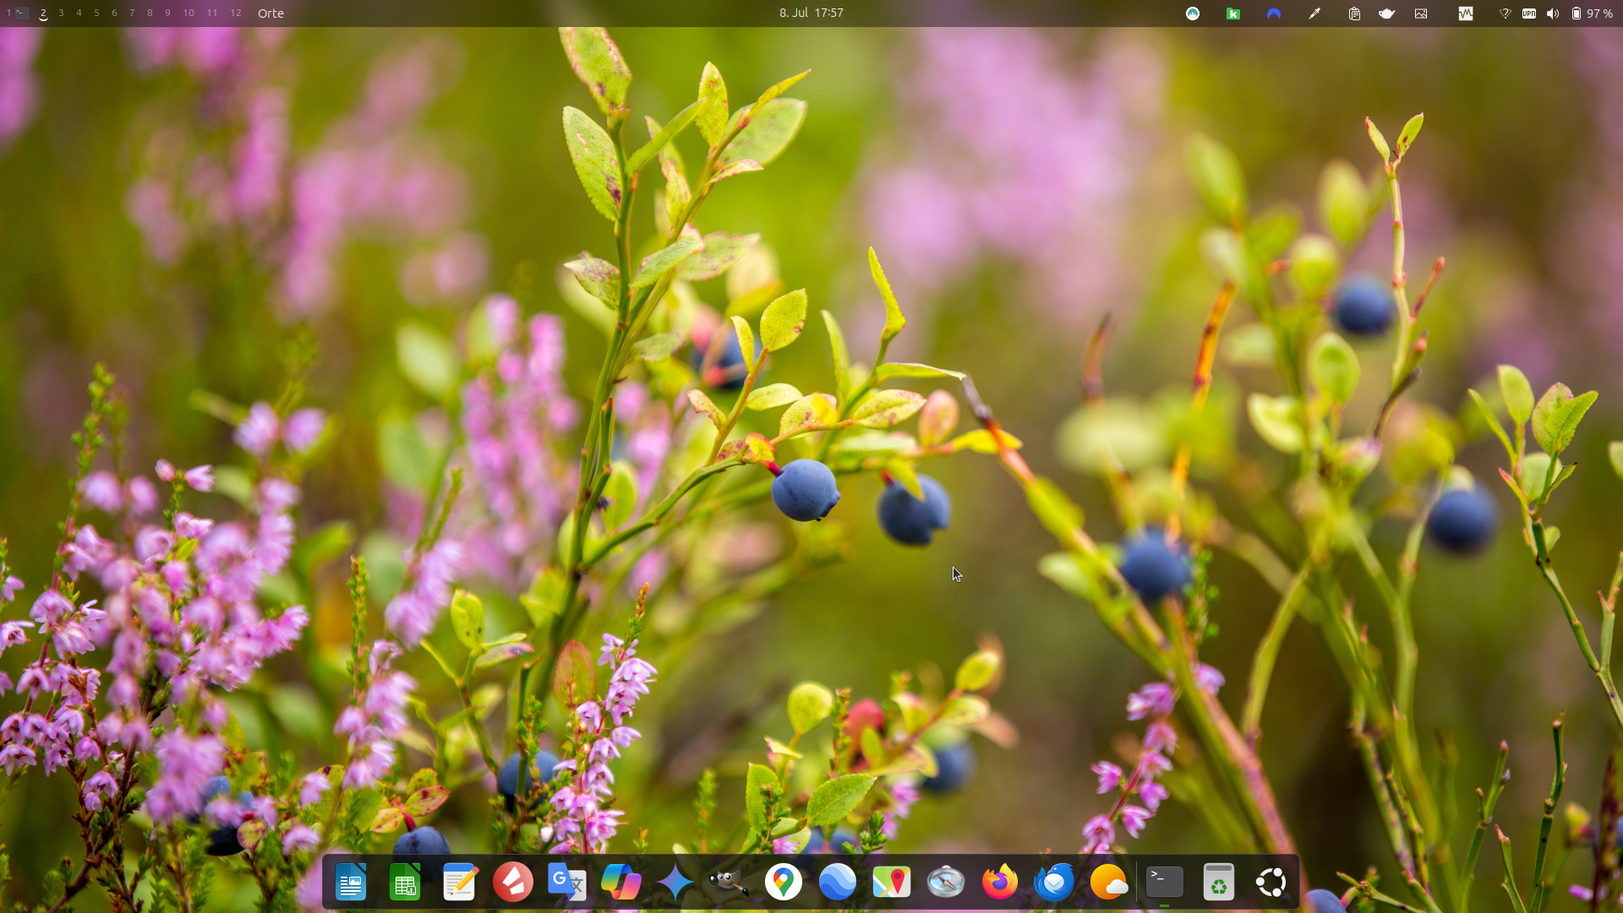This screenshot has width=1623, height=913.
Task: Open Google Earth from the dock
Action: pos(837,883)
